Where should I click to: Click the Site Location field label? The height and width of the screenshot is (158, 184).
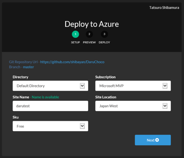(106, 97)
